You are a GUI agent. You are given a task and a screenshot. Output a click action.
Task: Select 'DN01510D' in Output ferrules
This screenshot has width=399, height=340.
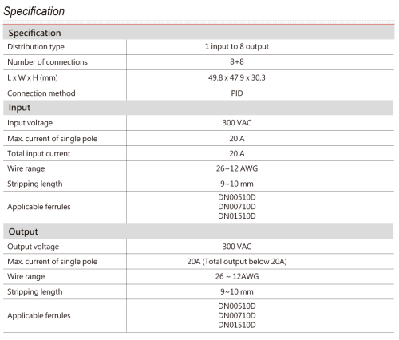[x=237, y=325]
